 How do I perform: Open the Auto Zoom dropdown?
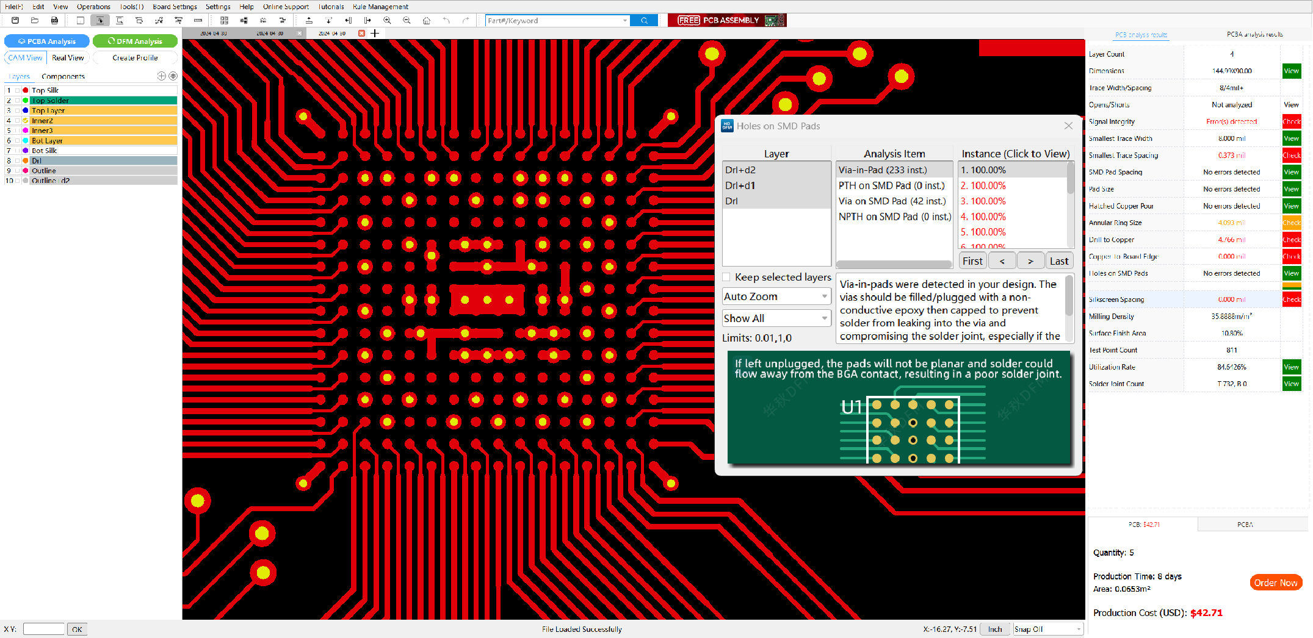[776, 296]
